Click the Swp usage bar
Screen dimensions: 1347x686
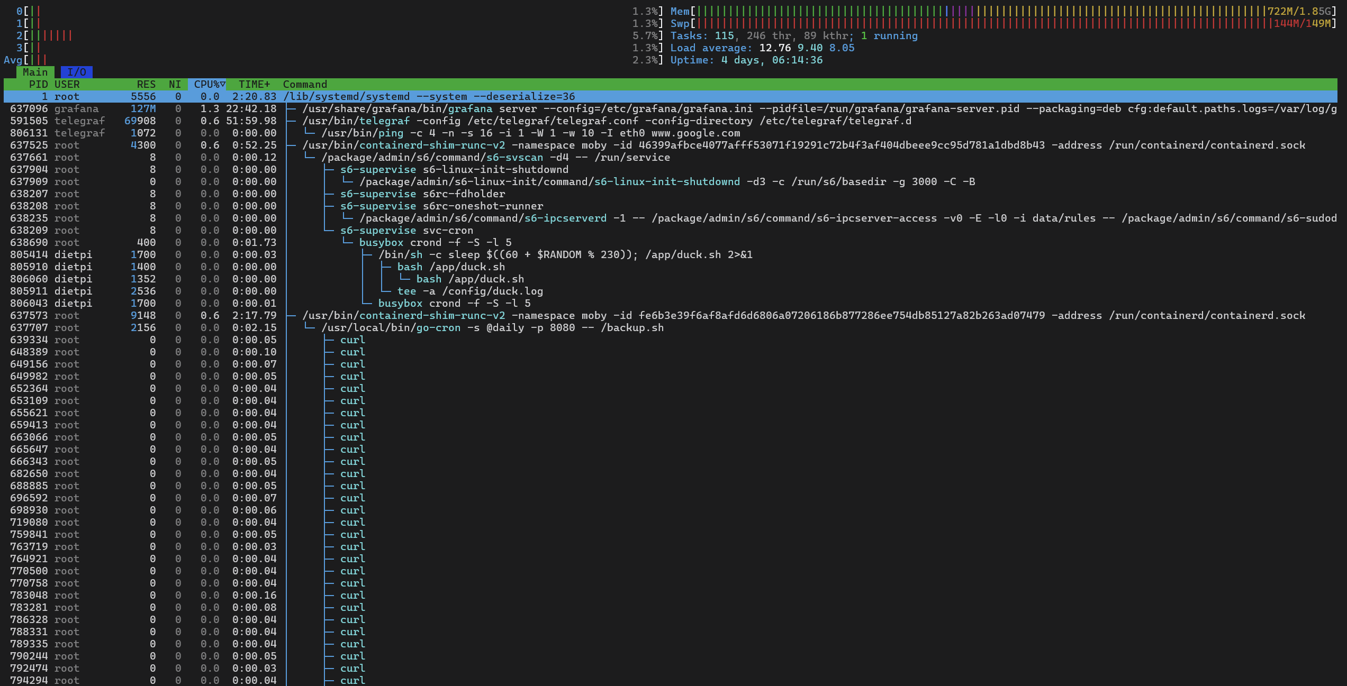1004,23
